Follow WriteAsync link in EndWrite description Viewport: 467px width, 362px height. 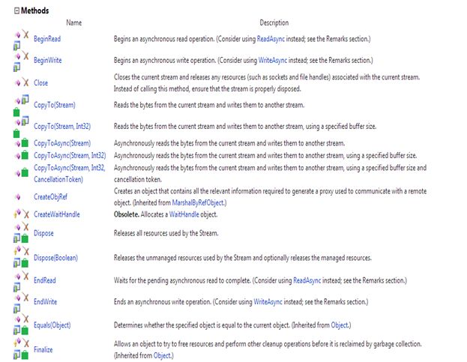pyautogui.click(x=268, y=302)
